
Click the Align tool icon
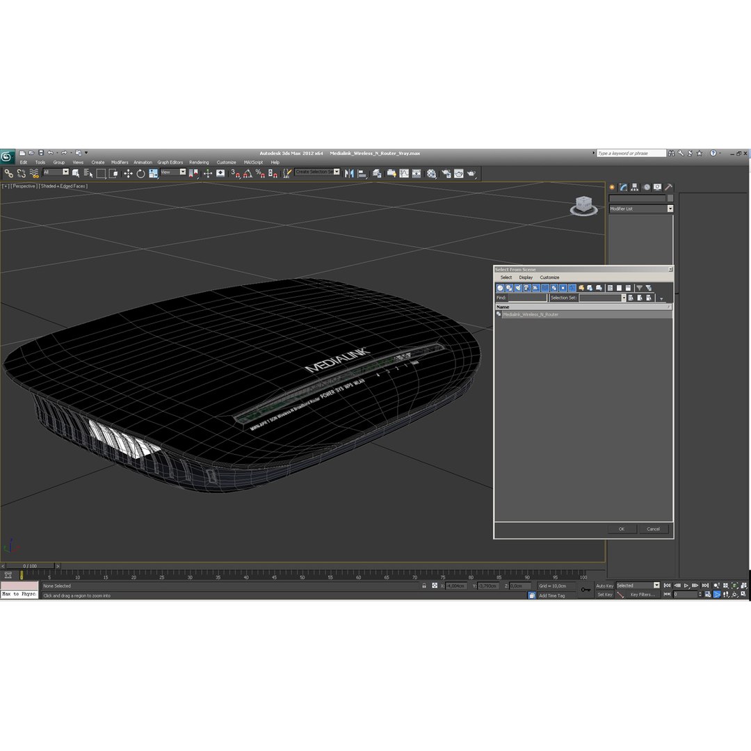[x=362, y=173]
